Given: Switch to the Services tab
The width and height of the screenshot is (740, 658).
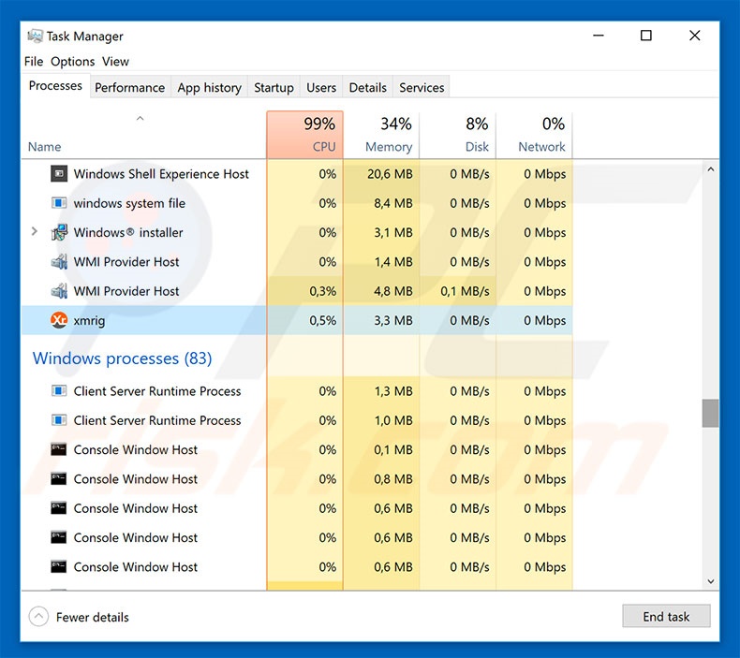Looking at the screenshot, I should (422, 87).
